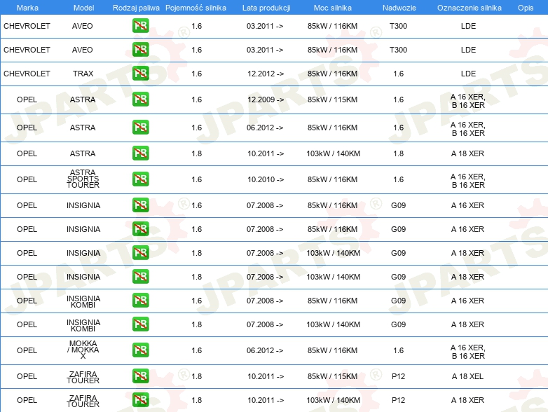Viewport: 548px width, 412px height.
Task: Click the Lata produkcji column header
Action: 266,8
